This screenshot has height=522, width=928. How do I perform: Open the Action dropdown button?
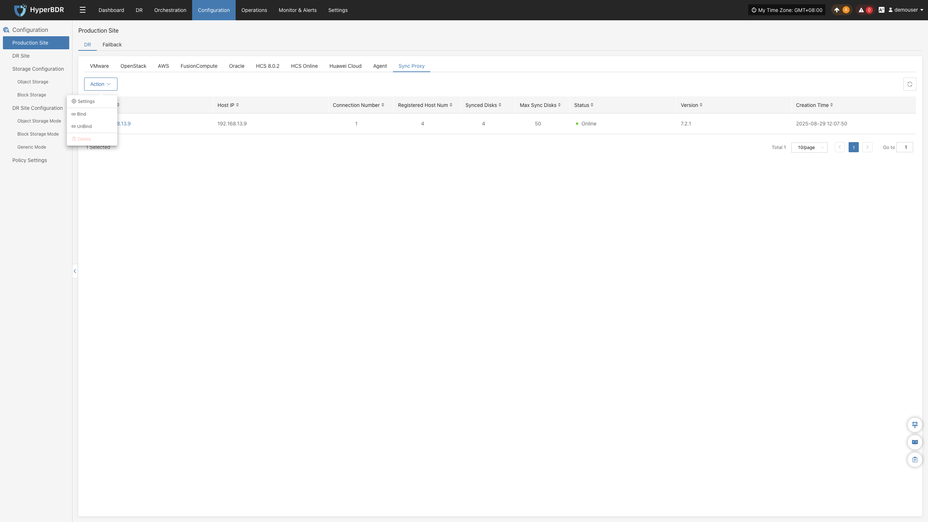[x=101, y=84]
